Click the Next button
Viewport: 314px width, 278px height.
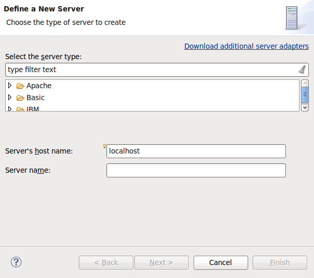click(161, 262)
